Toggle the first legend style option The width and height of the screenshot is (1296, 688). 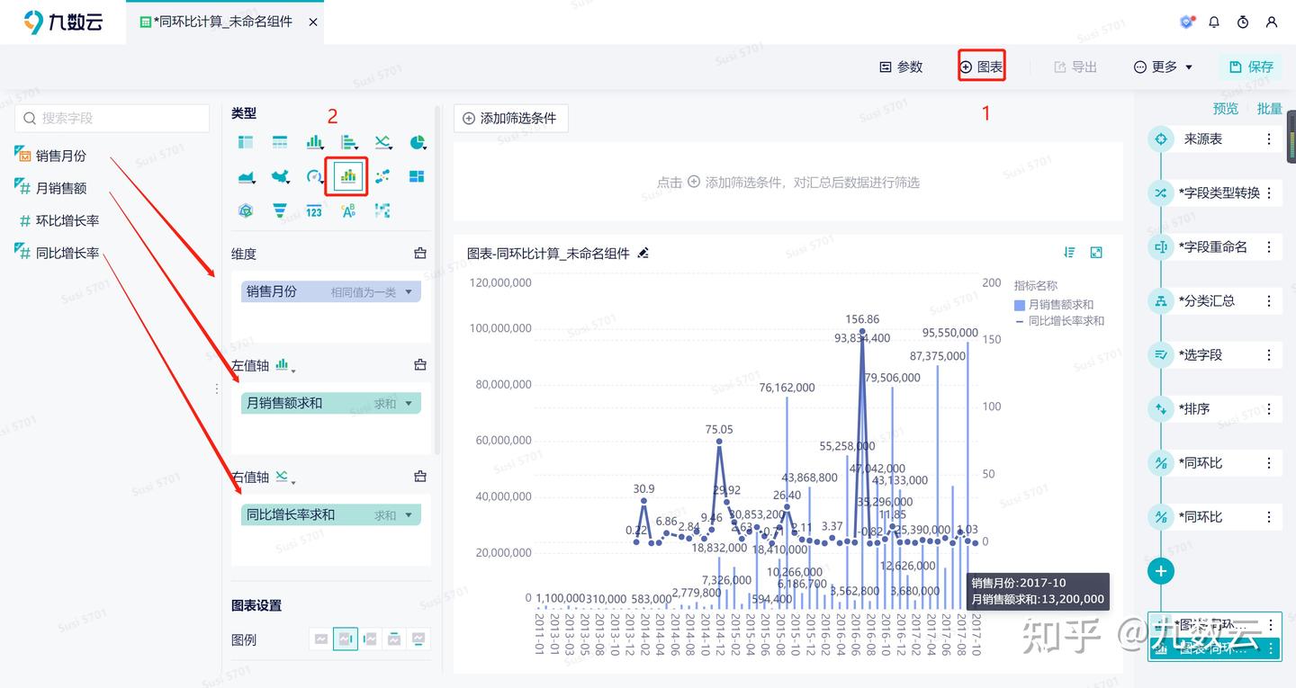(322, 639)
